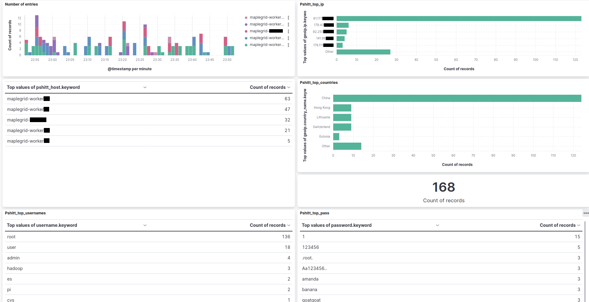Viewport: 589px width, 302px height.
Task: Open Count of records menu in host table
Action: [x=289, y=87]
